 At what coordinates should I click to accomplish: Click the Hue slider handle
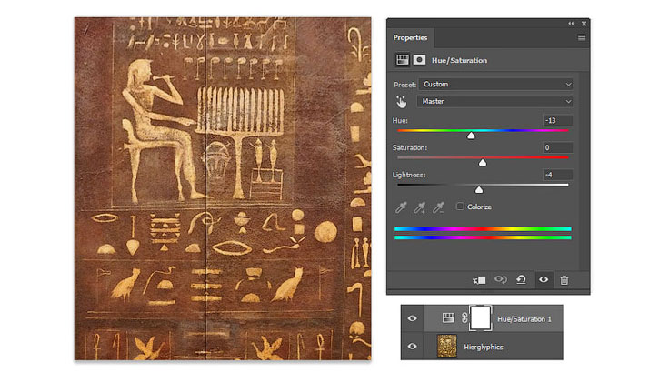click(x=471, y=136)
